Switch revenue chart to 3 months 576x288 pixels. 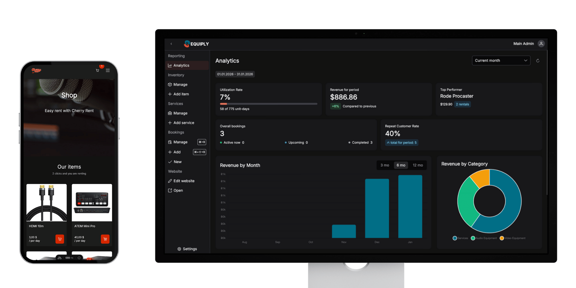click(385, 165)
